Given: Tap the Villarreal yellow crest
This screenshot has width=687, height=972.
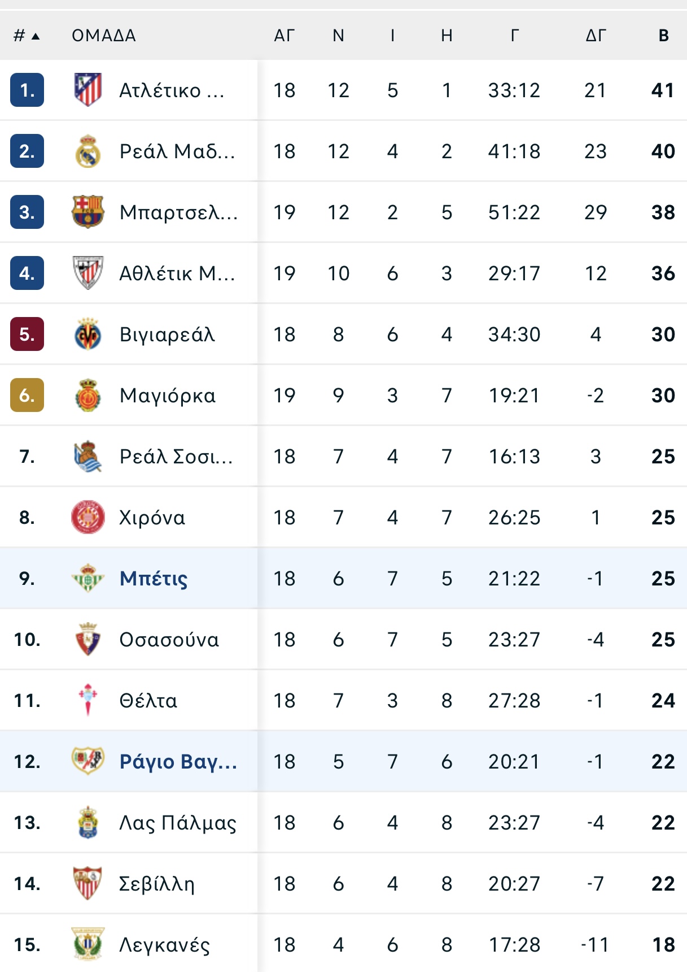Looking at the screenshot, I should click(88, 335).
